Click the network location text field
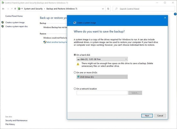 [102, 93]
